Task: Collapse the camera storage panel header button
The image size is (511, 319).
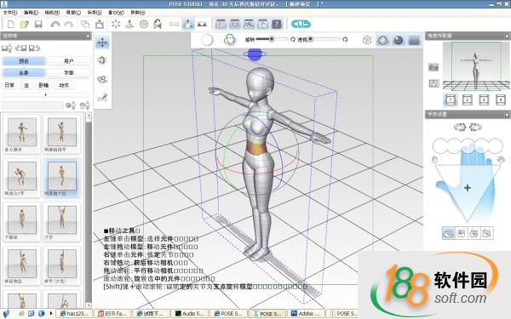Action: tap(507, 36)
